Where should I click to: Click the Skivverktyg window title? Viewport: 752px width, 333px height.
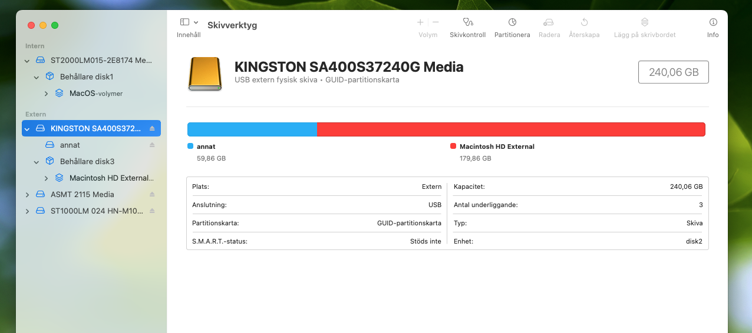click(232, 25)
